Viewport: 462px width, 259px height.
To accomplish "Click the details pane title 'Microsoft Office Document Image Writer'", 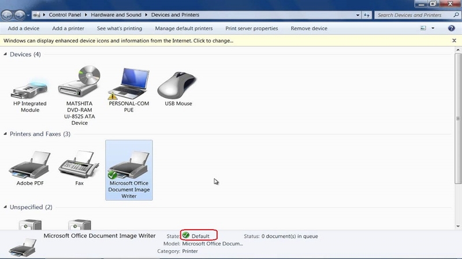I will pyautogui.click(x=99, y=235).
